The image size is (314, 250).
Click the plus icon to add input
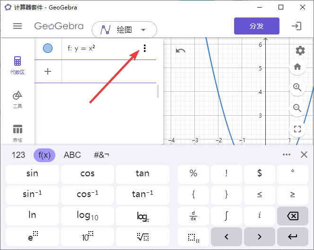[x=48, y=71]
